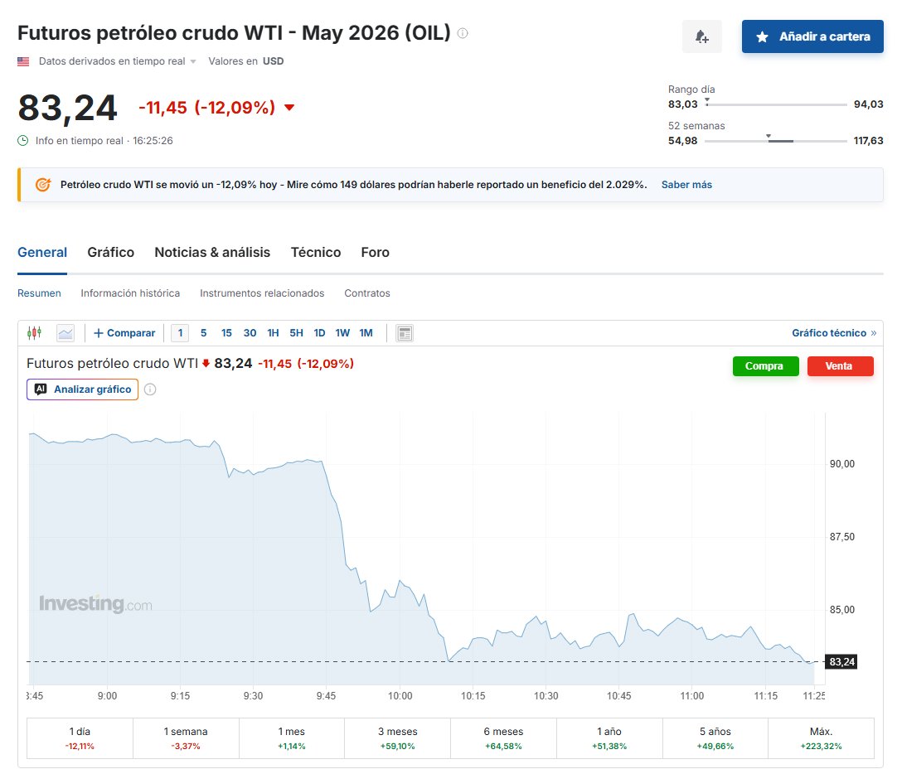The height and width of the screenshot is (769, 902).
Task: Click the US flag icon
Action: pyautogui.click(x=23, y=61)
